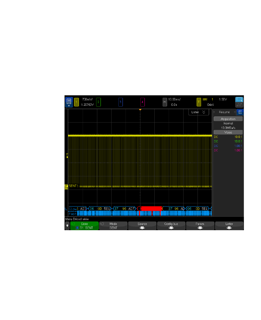Click the trigger level T marker on left edge
This screenshot has width=261, height=320.
pos(67,156)
